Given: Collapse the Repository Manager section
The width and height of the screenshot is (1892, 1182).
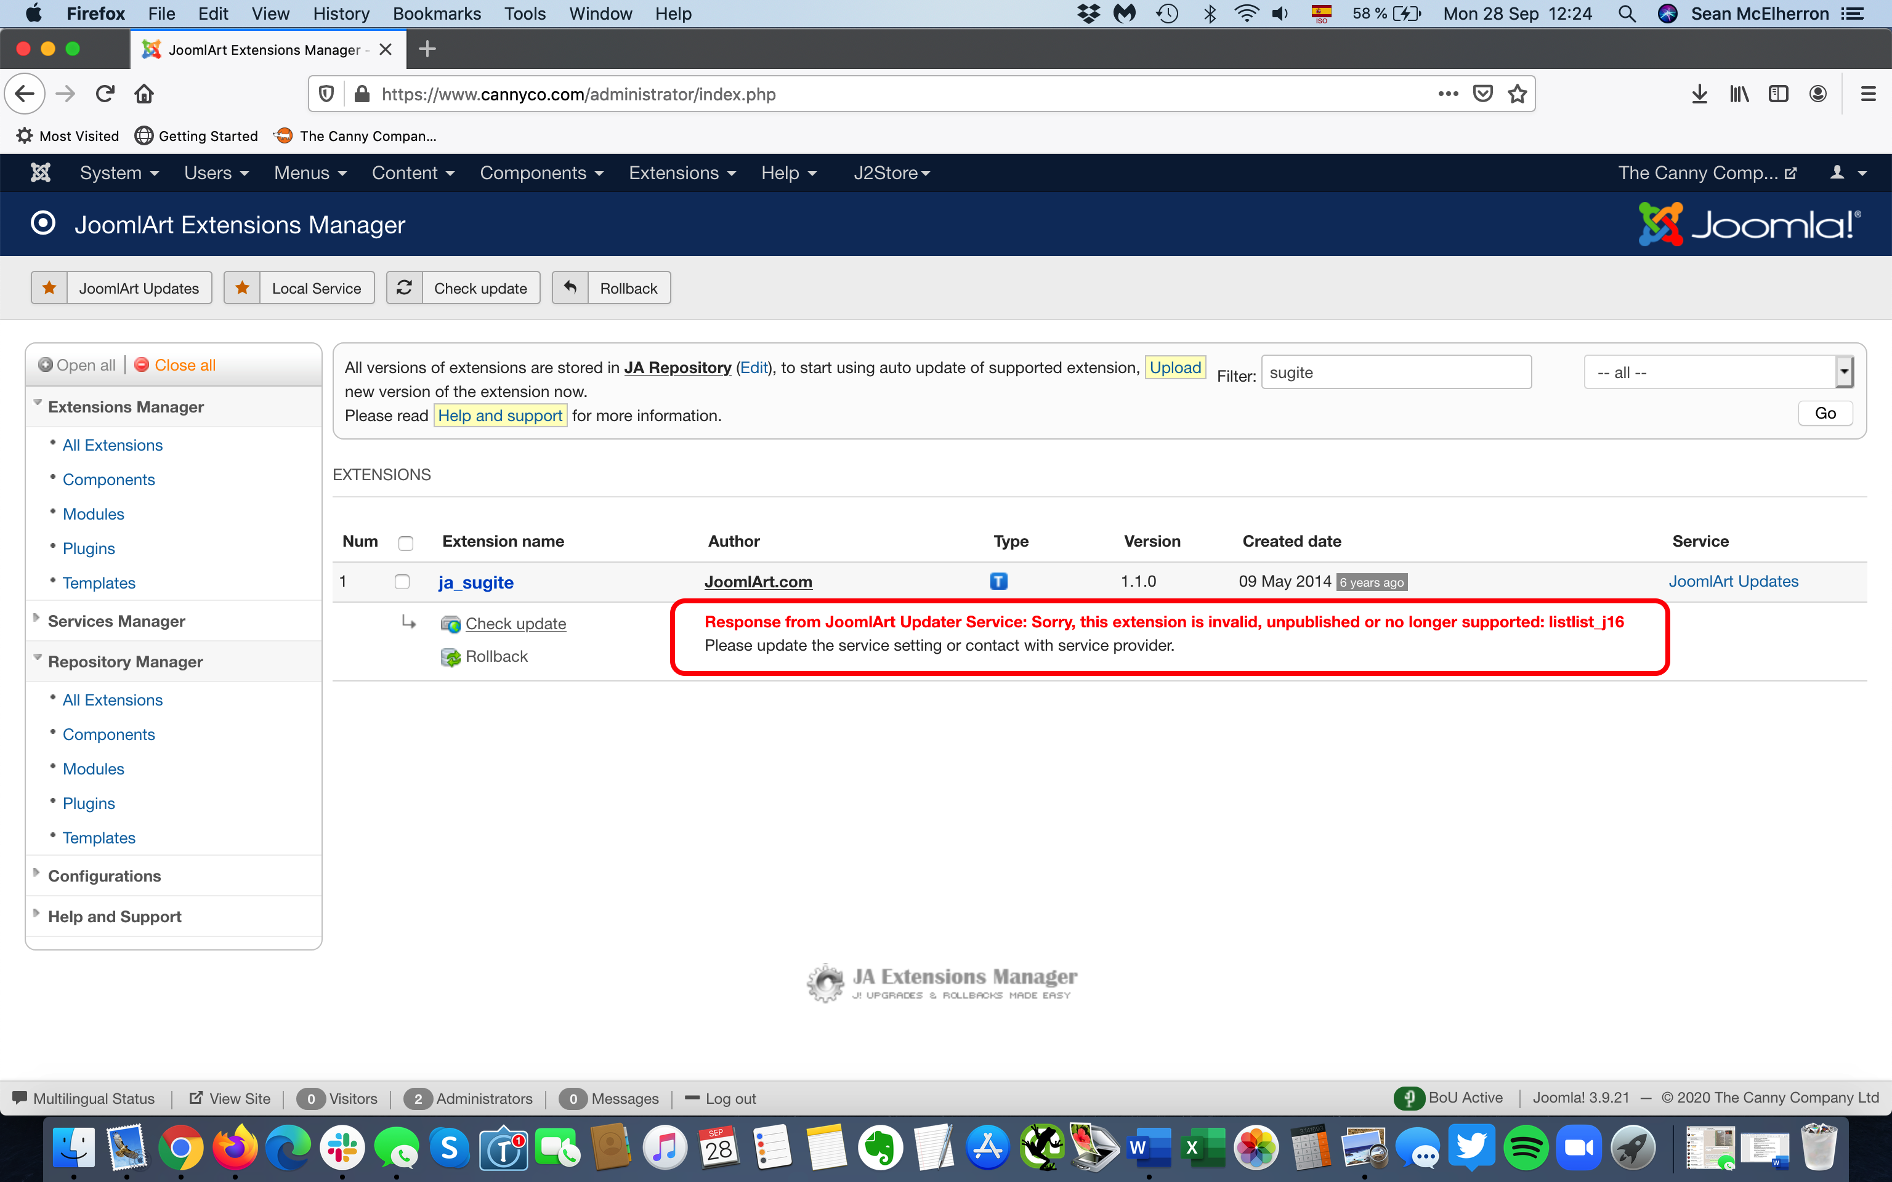Looking at the screenshot, I should click(125, 661).
